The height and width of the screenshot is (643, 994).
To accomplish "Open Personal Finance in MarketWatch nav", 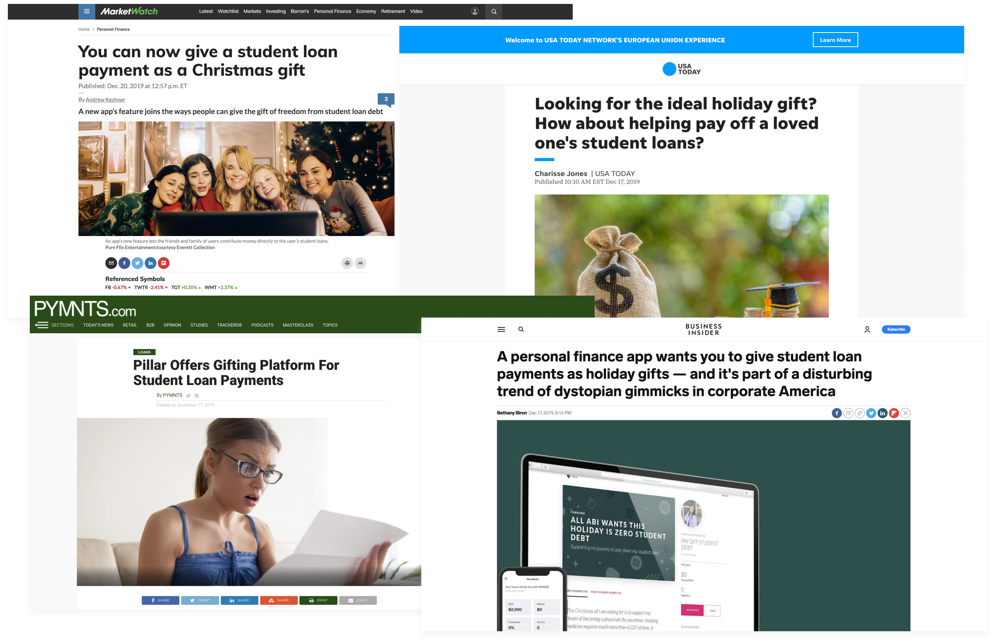I will [x=333, y=11].
